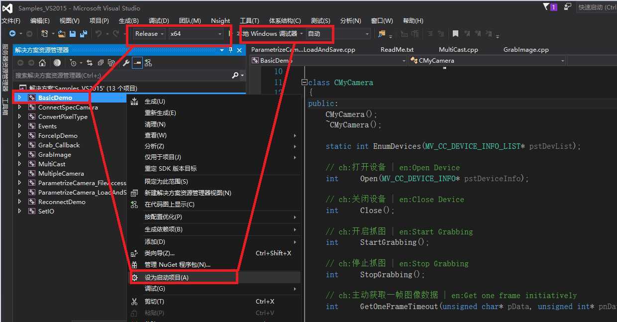Click the Collapse All icon in Solution Explorer
This screenshot has height=322, width=617.
point(101,63)
